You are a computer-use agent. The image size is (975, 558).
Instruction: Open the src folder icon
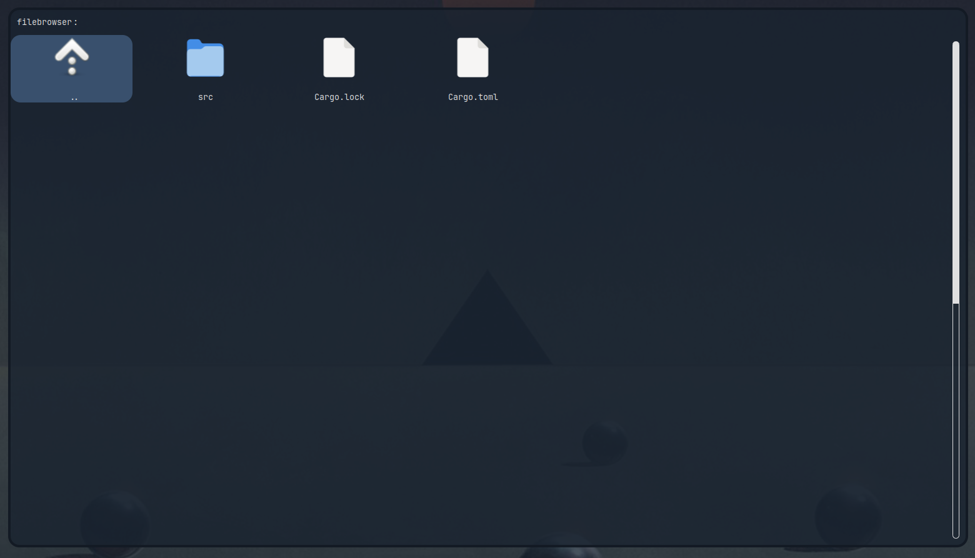pyautogui.click(x=205, y=58)
